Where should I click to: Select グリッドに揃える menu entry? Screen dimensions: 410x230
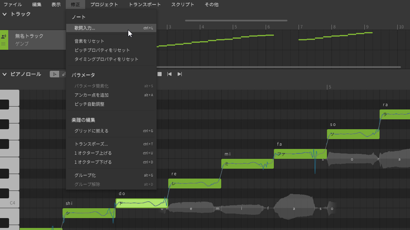click(111, 131)
